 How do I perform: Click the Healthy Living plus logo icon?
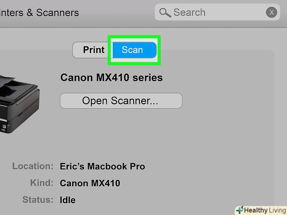[x=239, y=210]
